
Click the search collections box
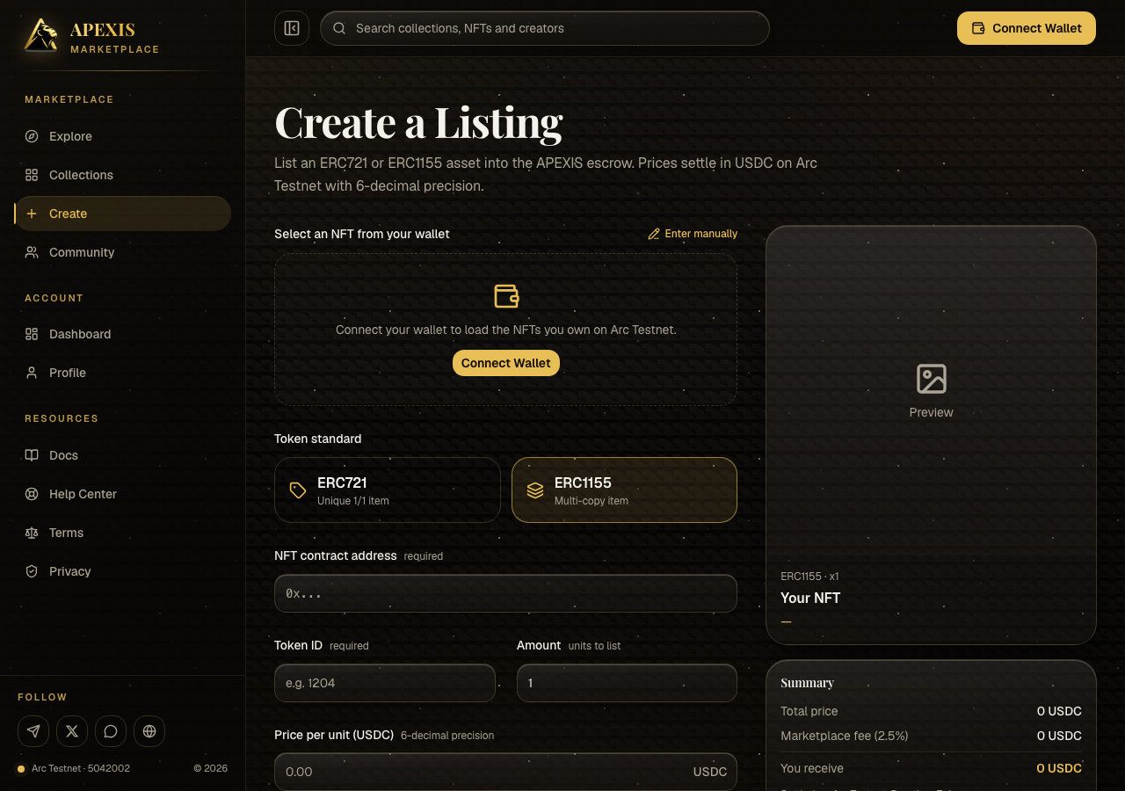click(545, 28)
